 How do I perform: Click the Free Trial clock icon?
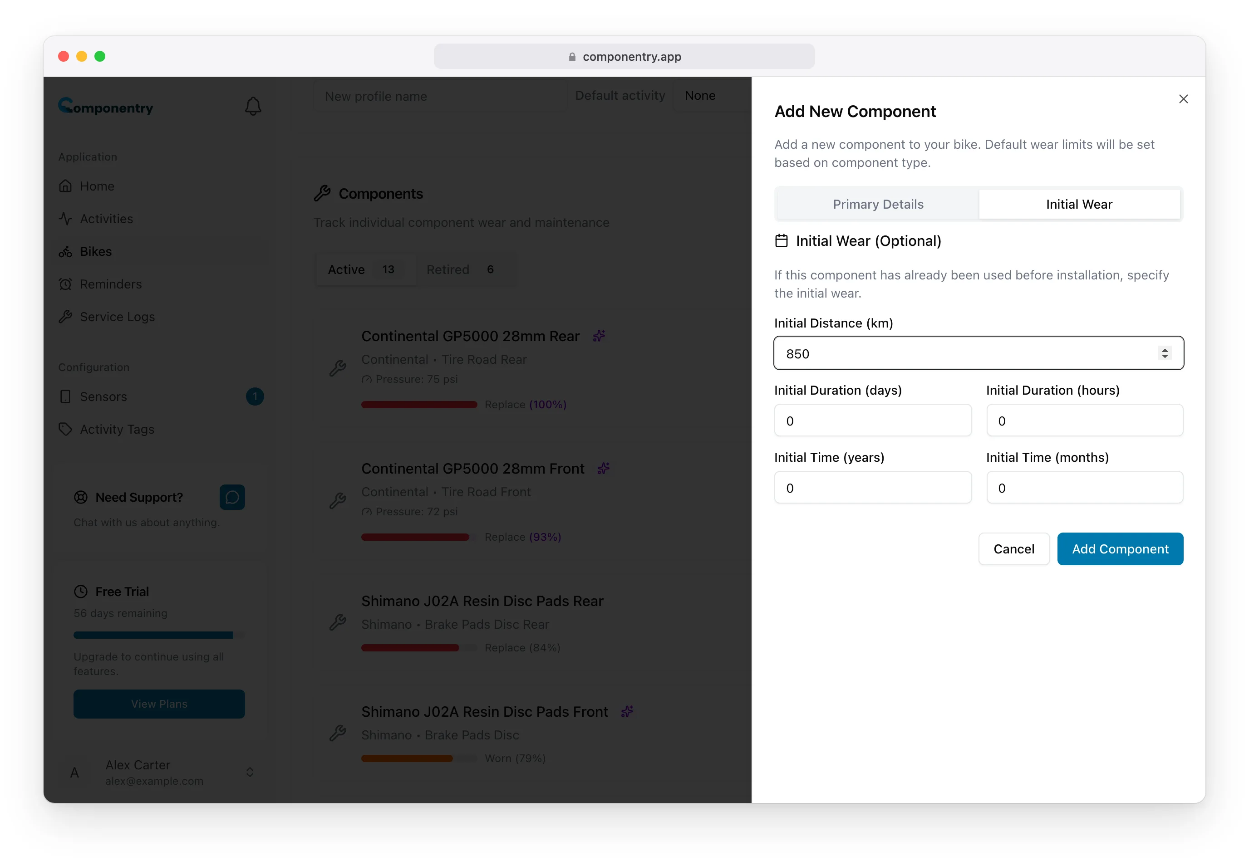pos(80,591)
